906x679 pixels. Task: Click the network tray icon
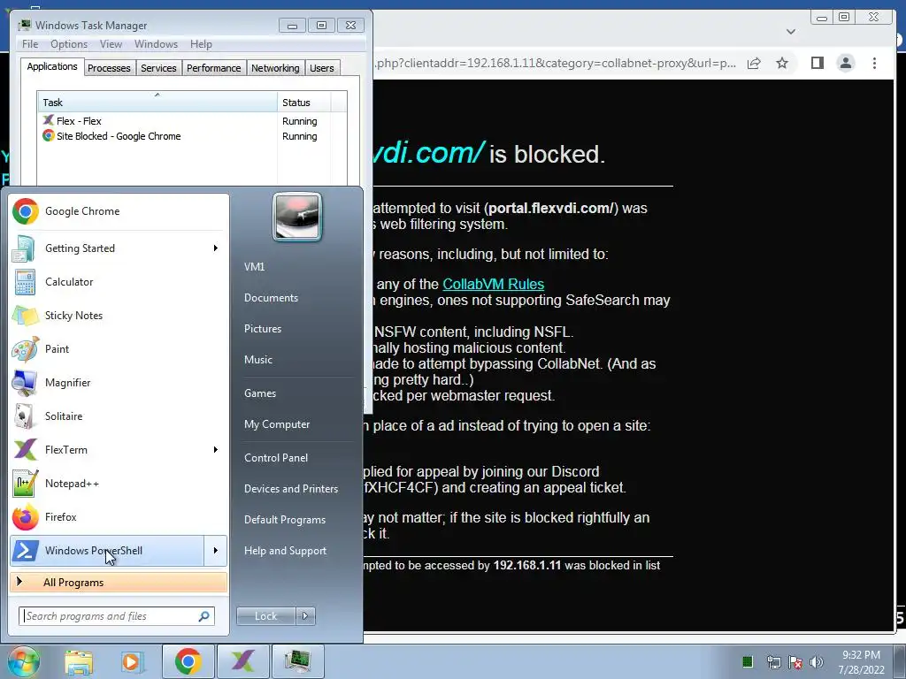point(773,662)
